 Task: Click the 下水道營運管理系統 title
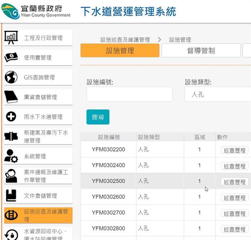point(128,11)
